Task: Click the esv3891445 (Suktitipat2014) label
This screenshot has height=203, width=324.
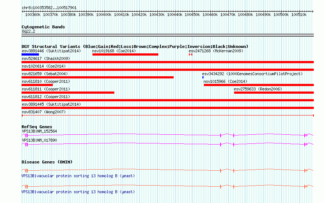Action: click(51, 104)
